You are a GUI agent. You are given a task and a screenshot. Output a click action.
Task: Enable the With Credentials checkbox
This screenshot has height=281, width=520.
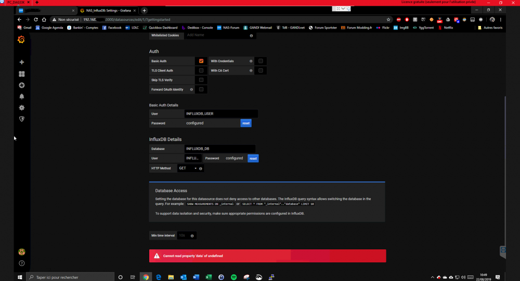[x=261, y=61]
